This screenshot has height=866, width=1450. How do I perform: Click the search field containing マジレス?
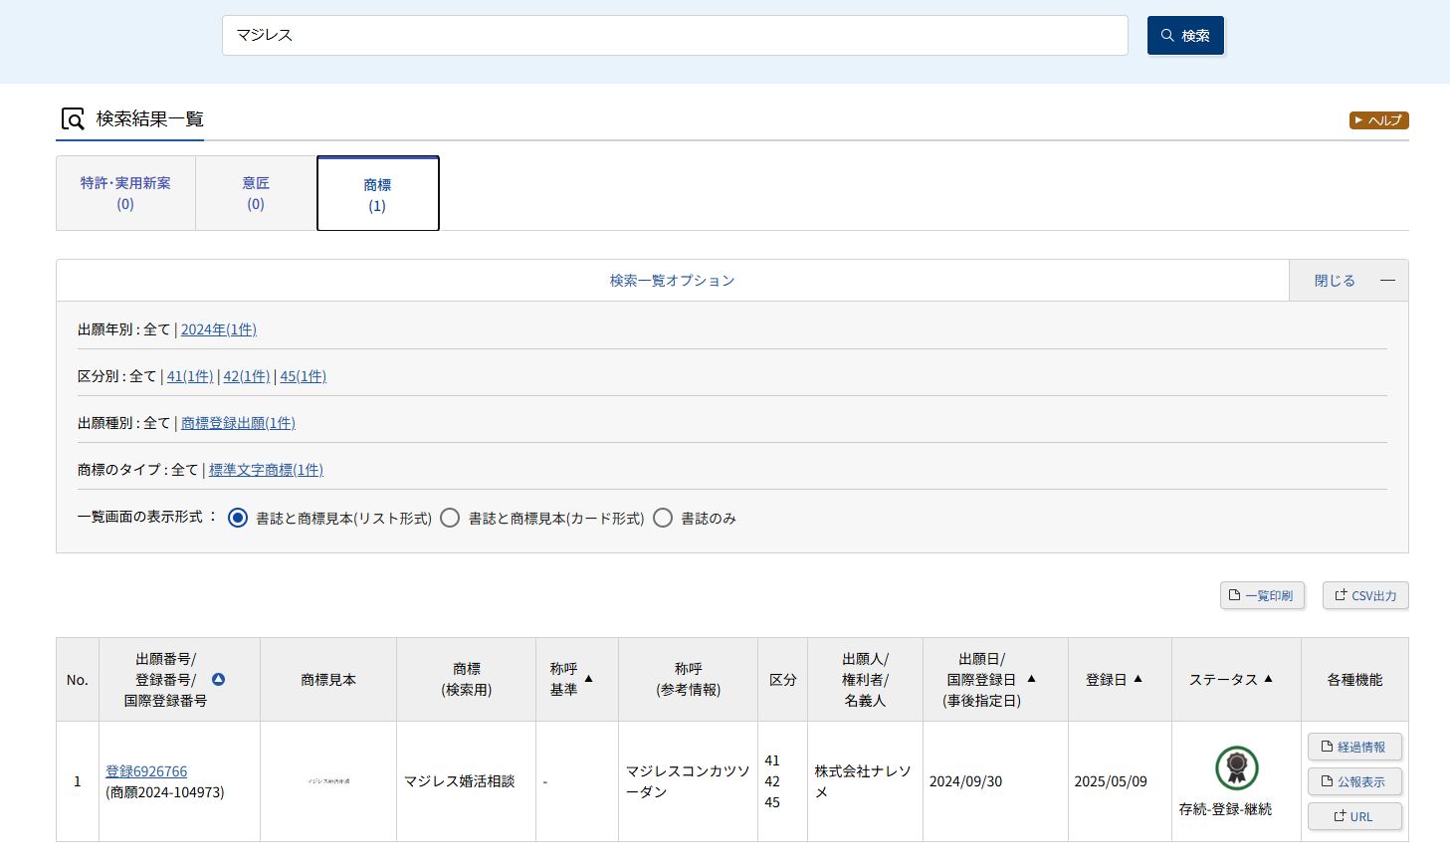pyautogui.click(x=674, y=36)
